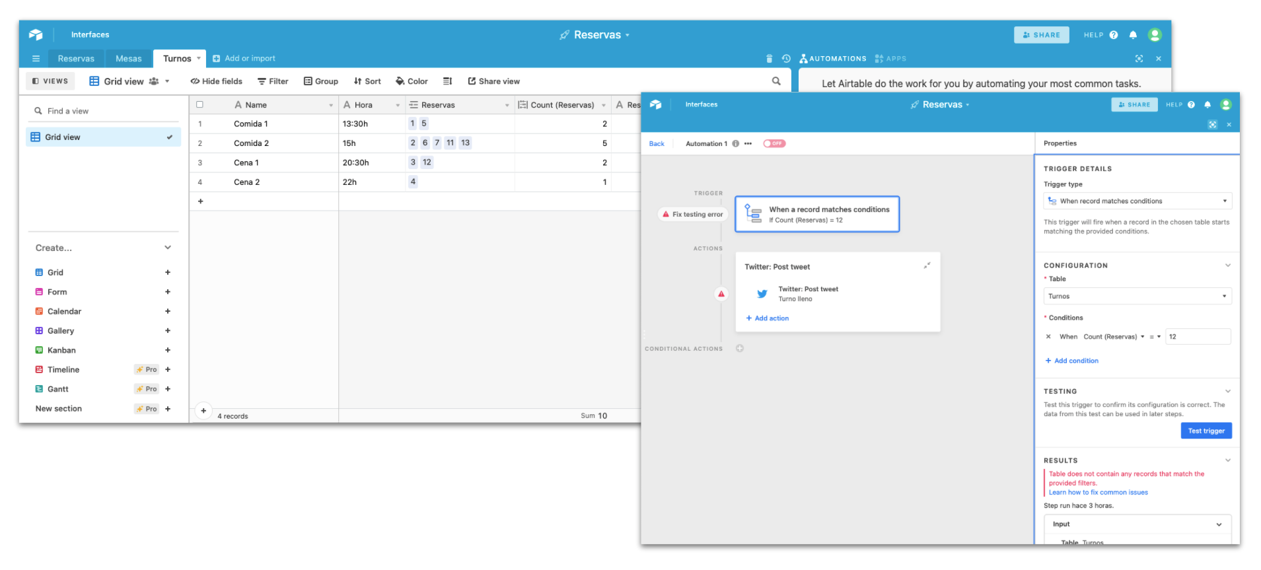Switch to the Mesas tab
Image resolution: width=1261 pixels, height=570 pixels.
(x=128, y=59)
